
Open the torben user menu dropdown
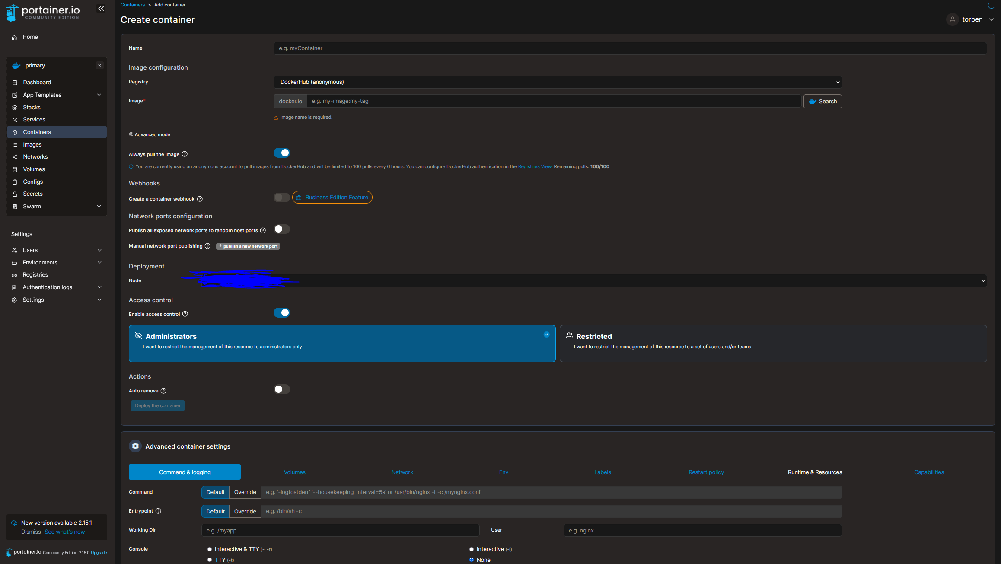972,19
